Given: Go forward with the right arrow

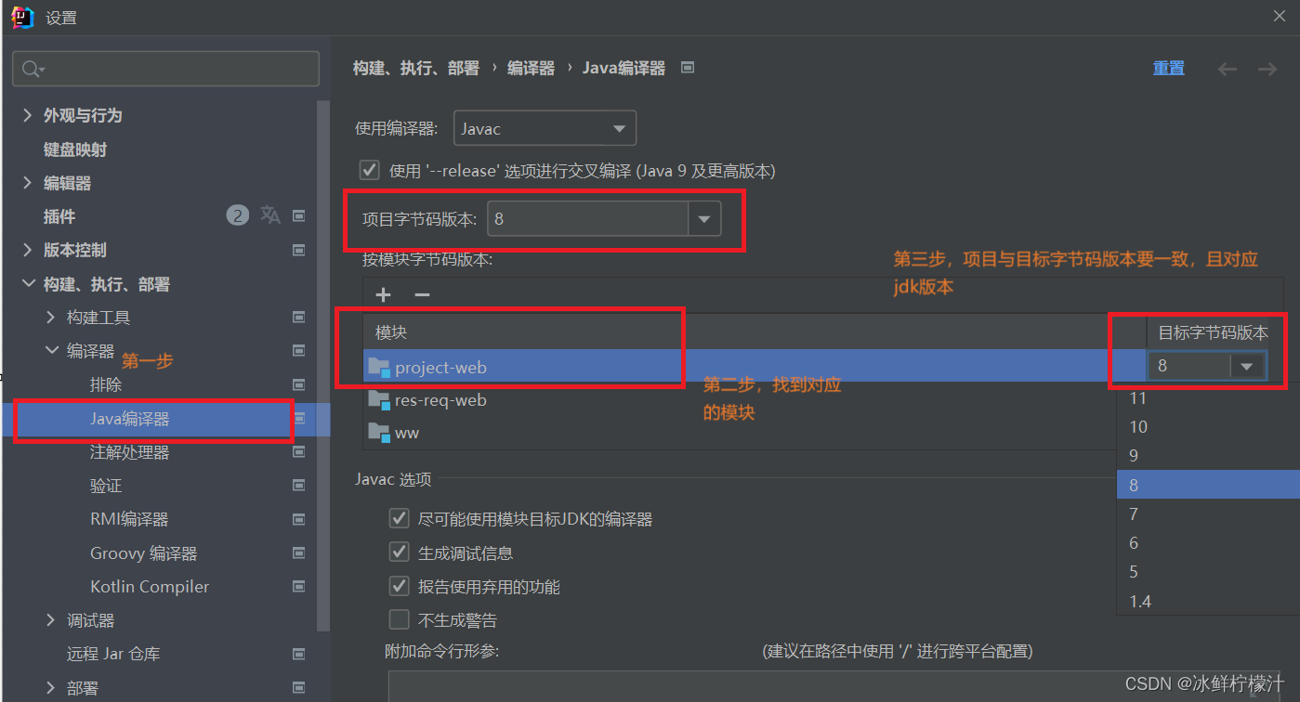Looking at the screenshot, I should 1267,69.
